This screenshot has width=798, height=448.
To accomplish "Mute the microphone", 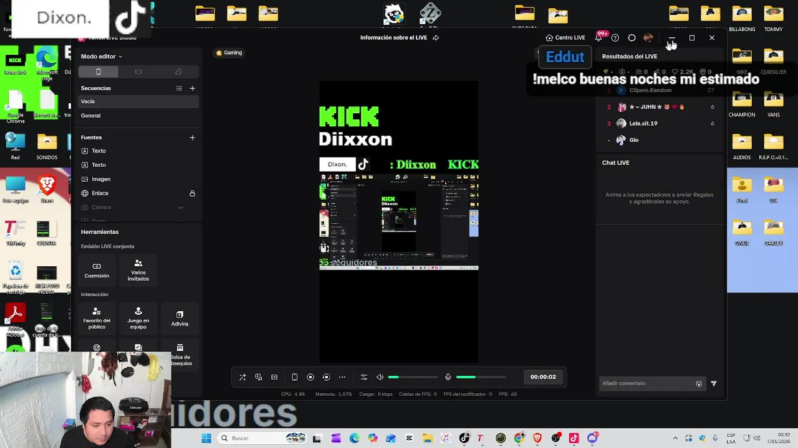I will click(448, 377).
